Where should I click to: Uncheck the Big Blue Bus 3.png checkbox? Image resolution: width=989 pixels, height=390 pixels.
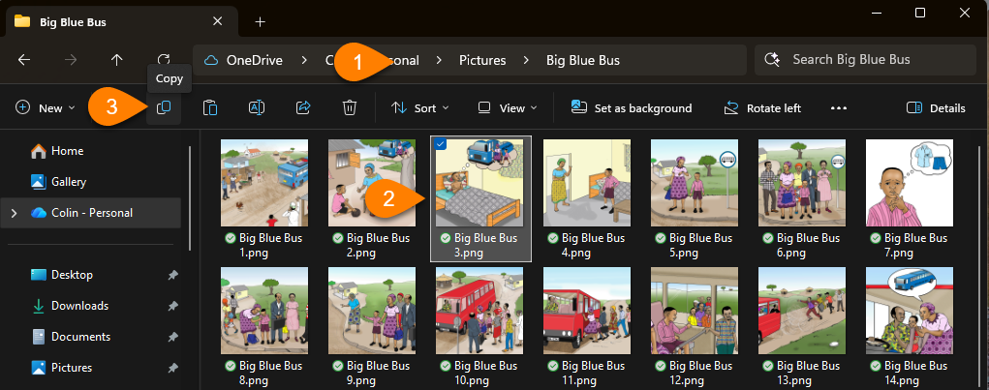coord(441,144)
